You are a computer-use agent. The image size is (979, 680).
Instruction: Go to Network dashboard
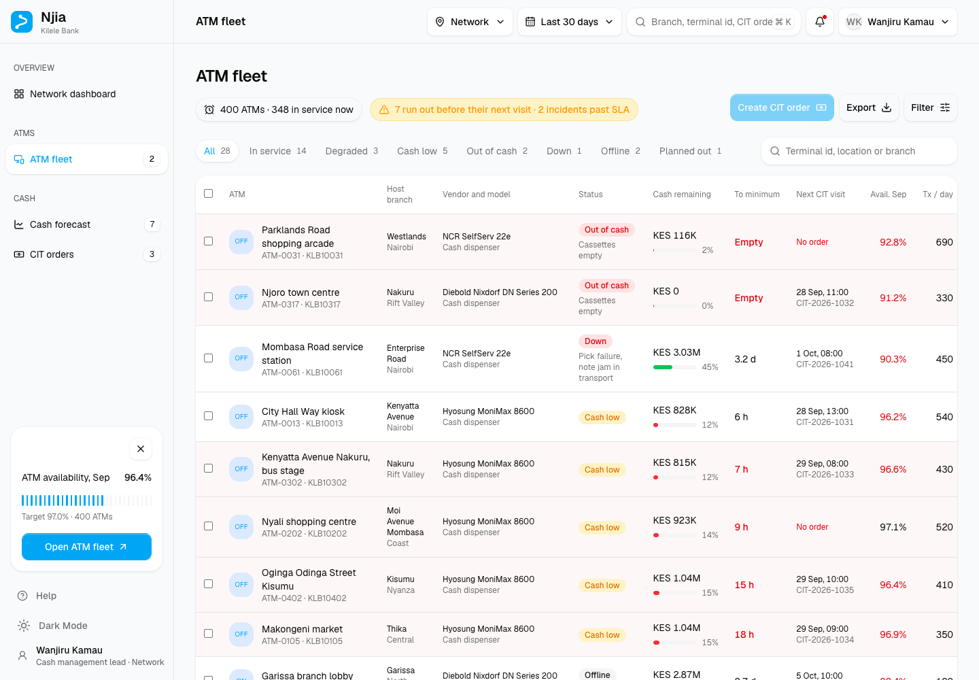click(x=86, y=94)
